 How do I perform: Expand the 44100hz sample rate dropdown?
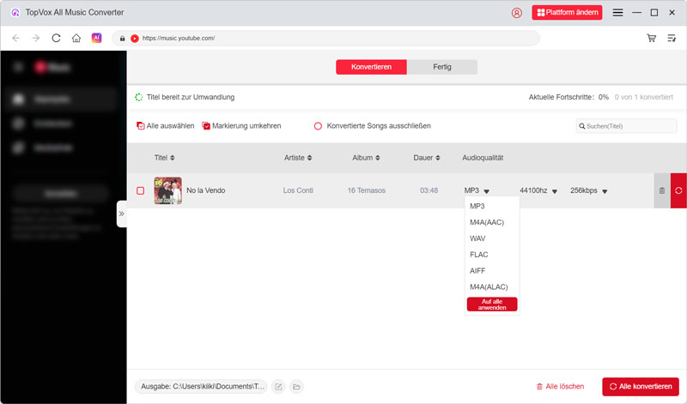(x=554, y=191)
